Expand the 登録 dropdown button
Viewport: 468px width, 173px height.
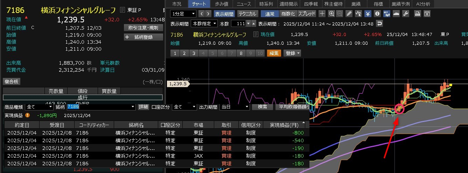click(293, 53)
